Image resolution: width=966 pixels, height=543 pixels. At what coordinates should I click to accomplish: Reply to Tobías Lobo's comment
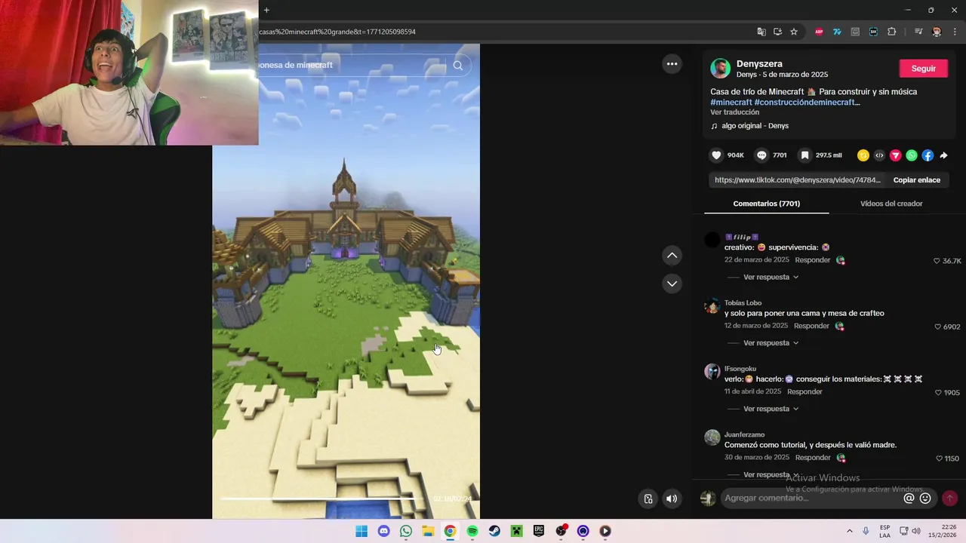click(x=811, y=326)
